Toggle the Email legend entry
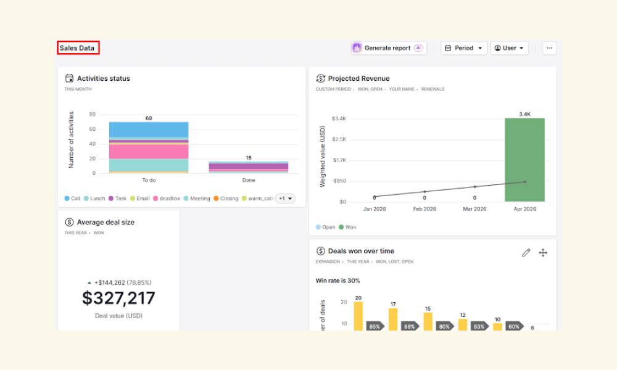This screenshot has width=617, height=370. [139, 199]
